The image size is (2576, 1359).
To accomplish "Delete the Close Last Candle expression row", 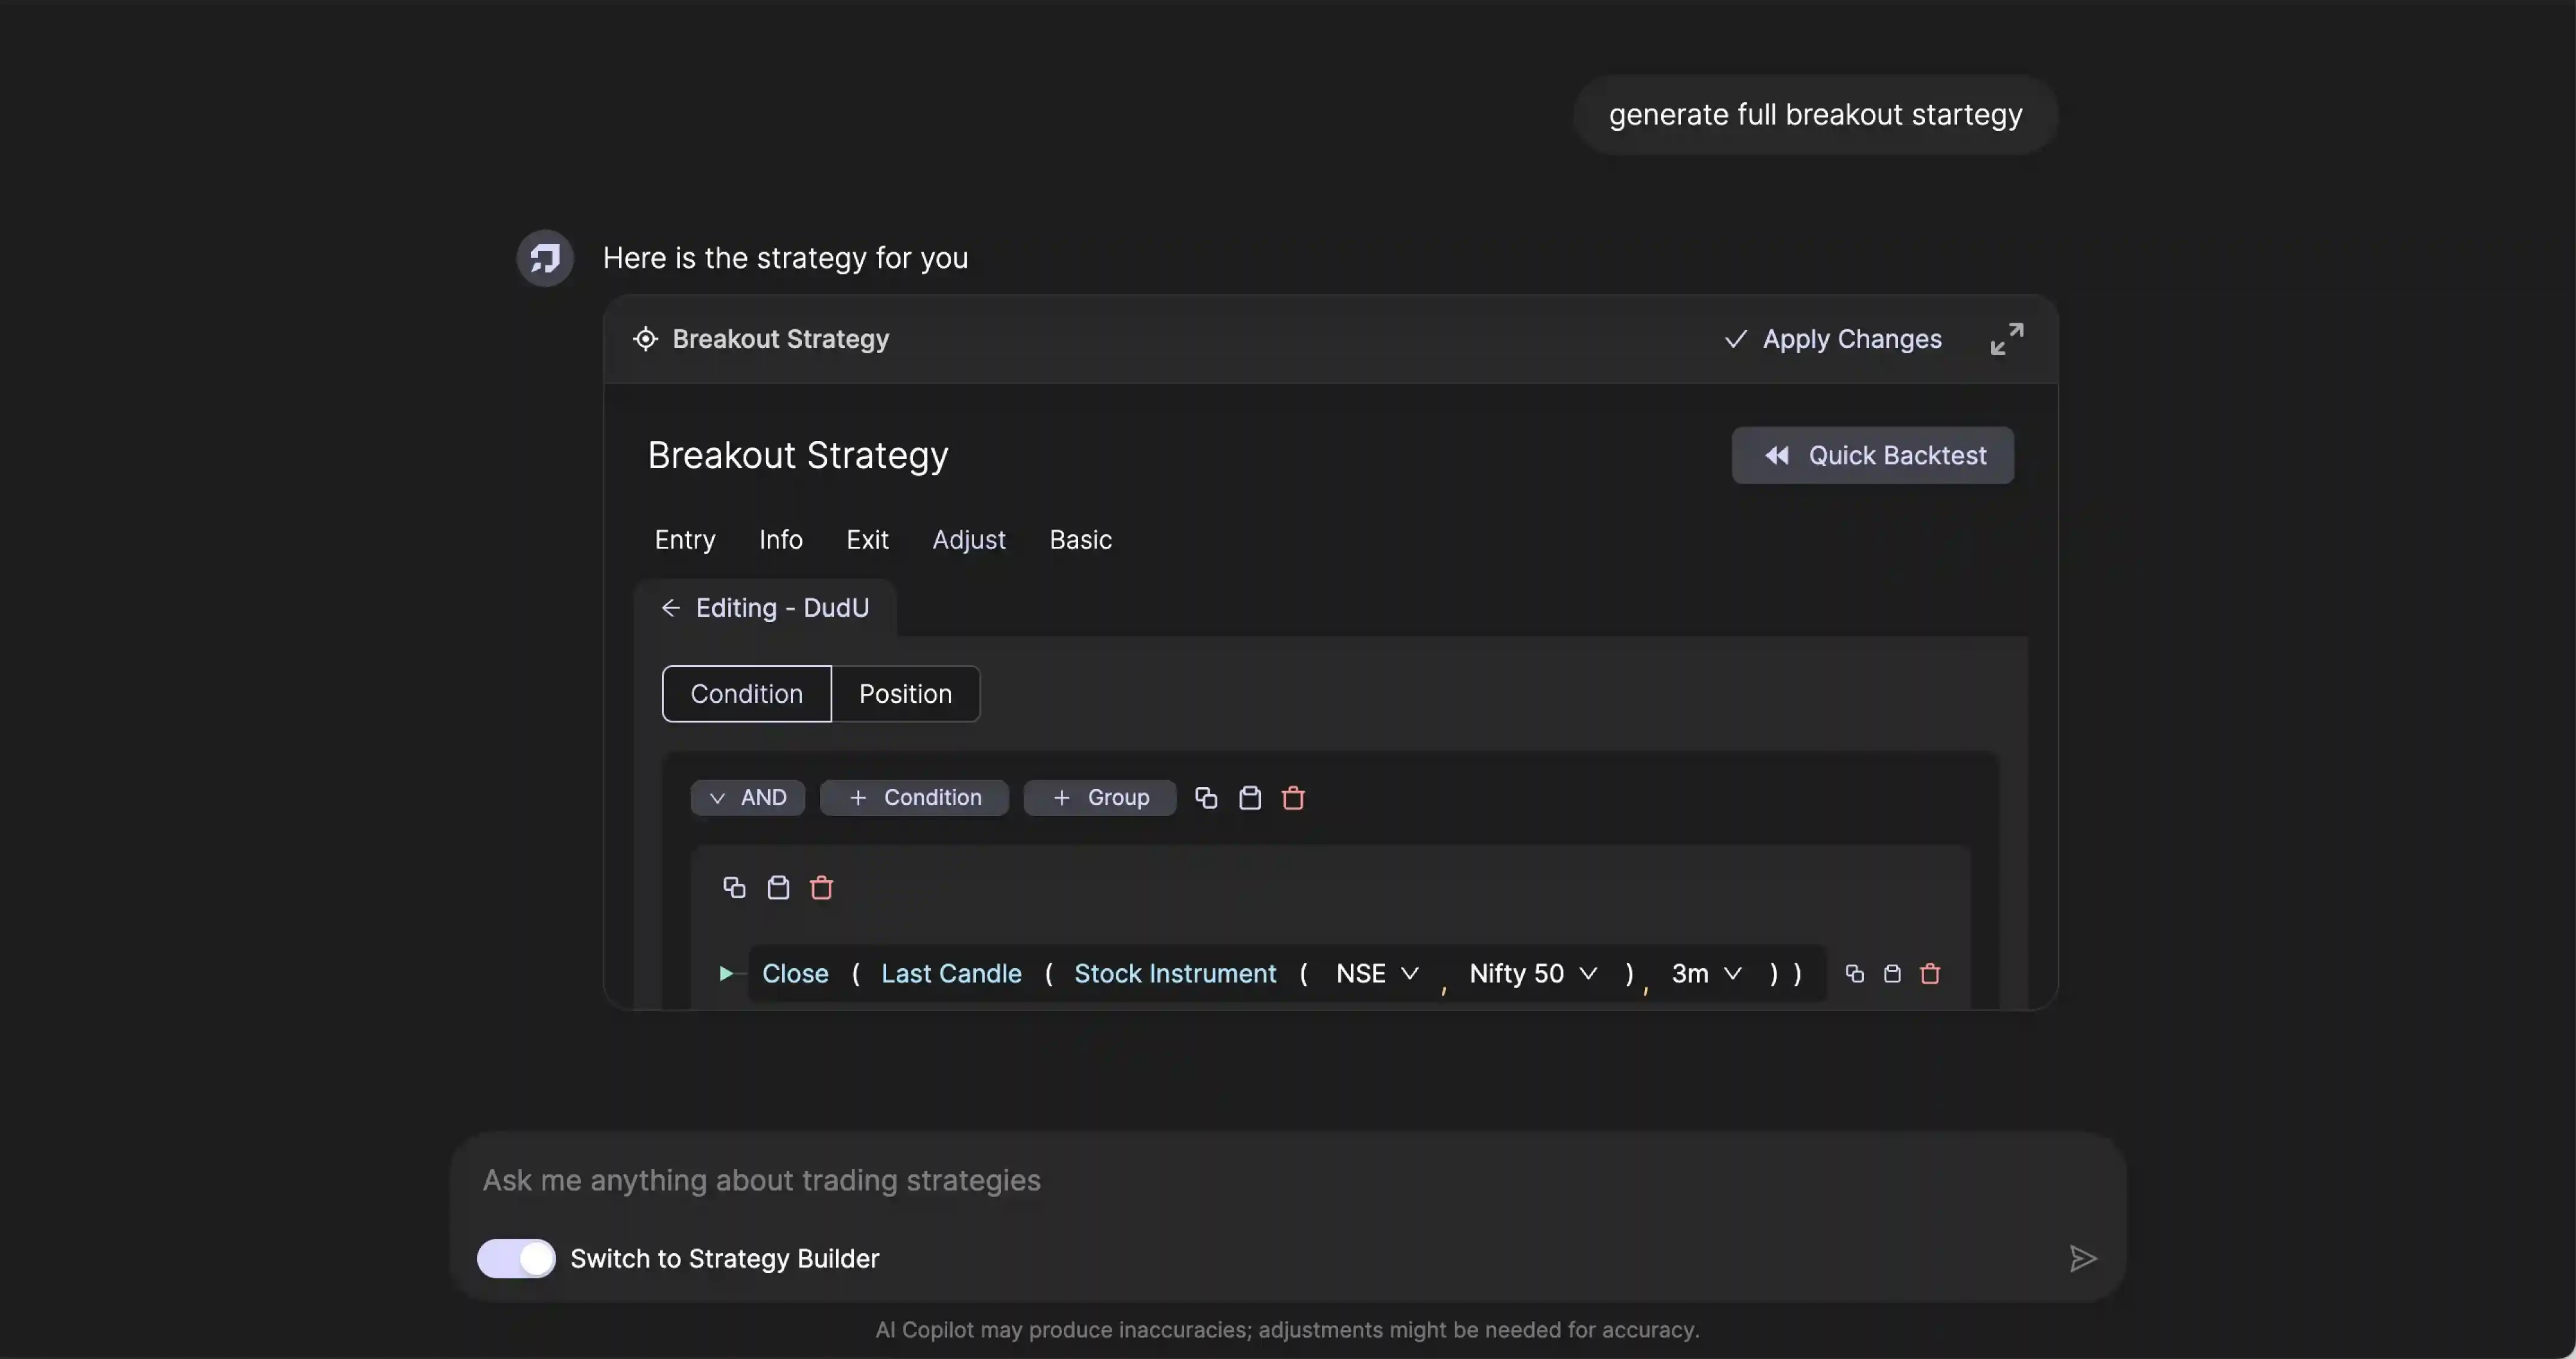I will [x=1930, y=974].
